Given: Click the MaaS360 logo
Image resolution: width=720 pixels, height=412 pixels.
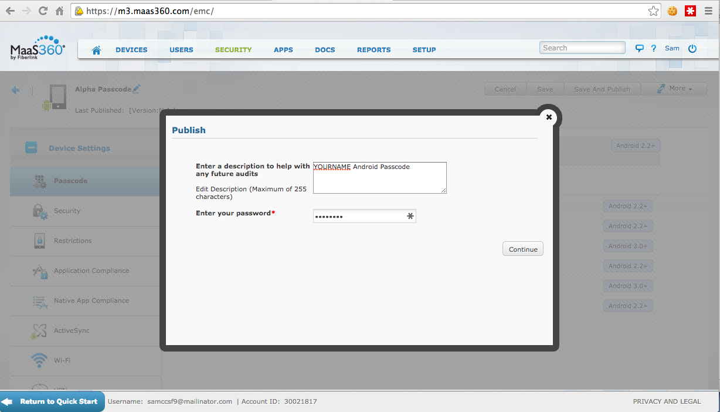Looking at the screenshot, I should [38, 48].
